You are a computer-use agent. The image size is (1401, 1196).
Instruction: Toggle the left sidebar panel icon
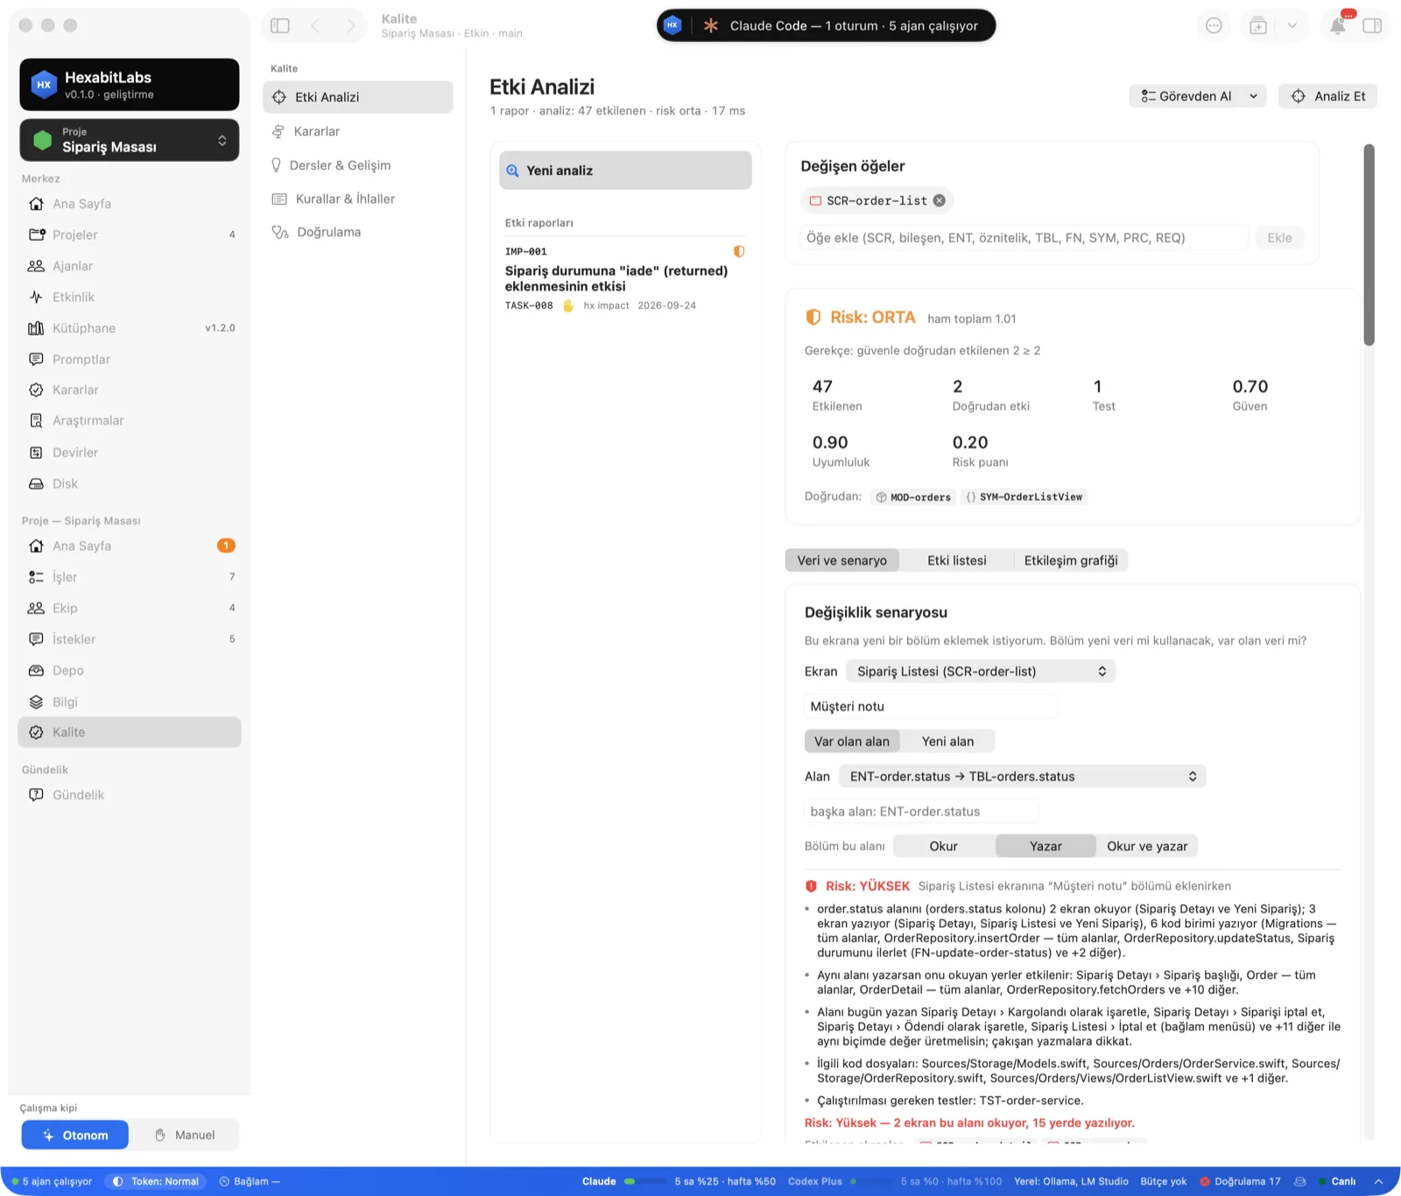[280, 25]
